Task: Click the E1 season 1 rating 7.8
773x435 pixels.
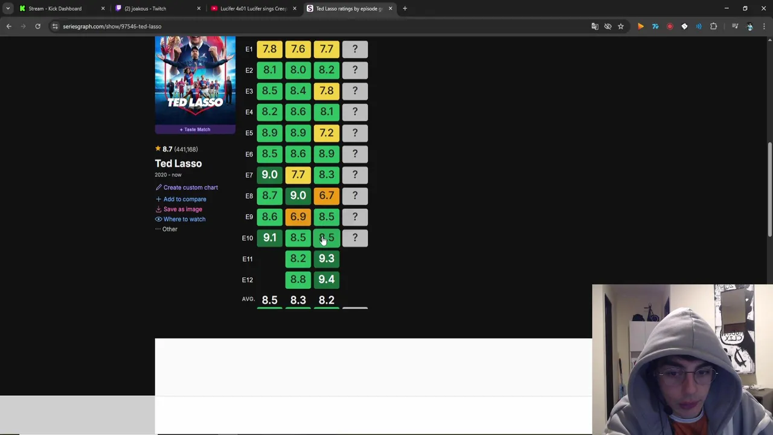Action: point(269,49)
